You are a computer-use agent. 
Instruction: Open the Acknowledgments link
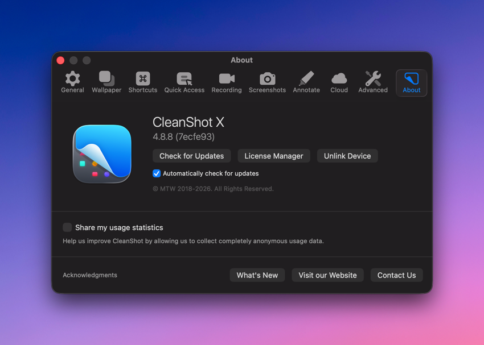(x=90, y=275)
